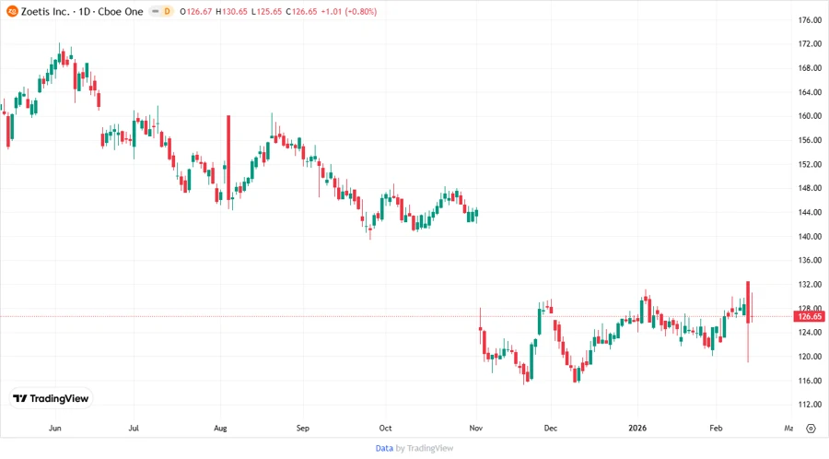This screenshot has width=829, height=459.
Task: Click the 112.00 price axis label
Action: pos(810,405)
